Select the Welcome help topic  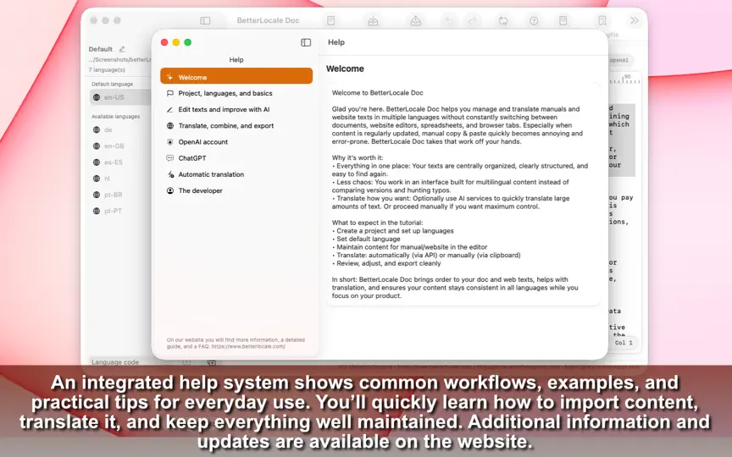point(236,76)
